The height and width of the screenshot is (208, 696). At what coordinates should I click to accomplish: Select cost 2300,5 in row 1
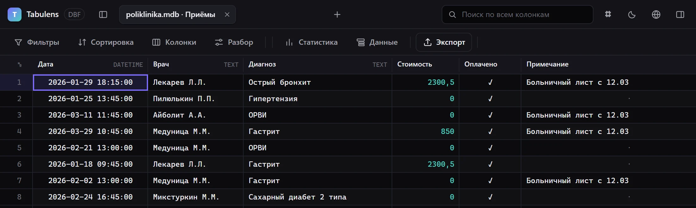(x=426, y=83)
